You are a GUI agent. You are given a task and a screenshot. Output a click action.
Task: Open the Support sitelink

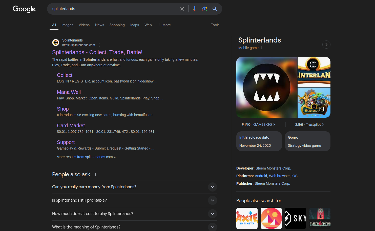pyautogui.click(x=66, y=142)
